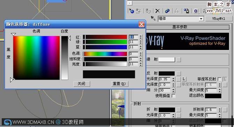Click spinner arrows for 0.35 glossiness
234x127 pixels.
click(174, 79)
